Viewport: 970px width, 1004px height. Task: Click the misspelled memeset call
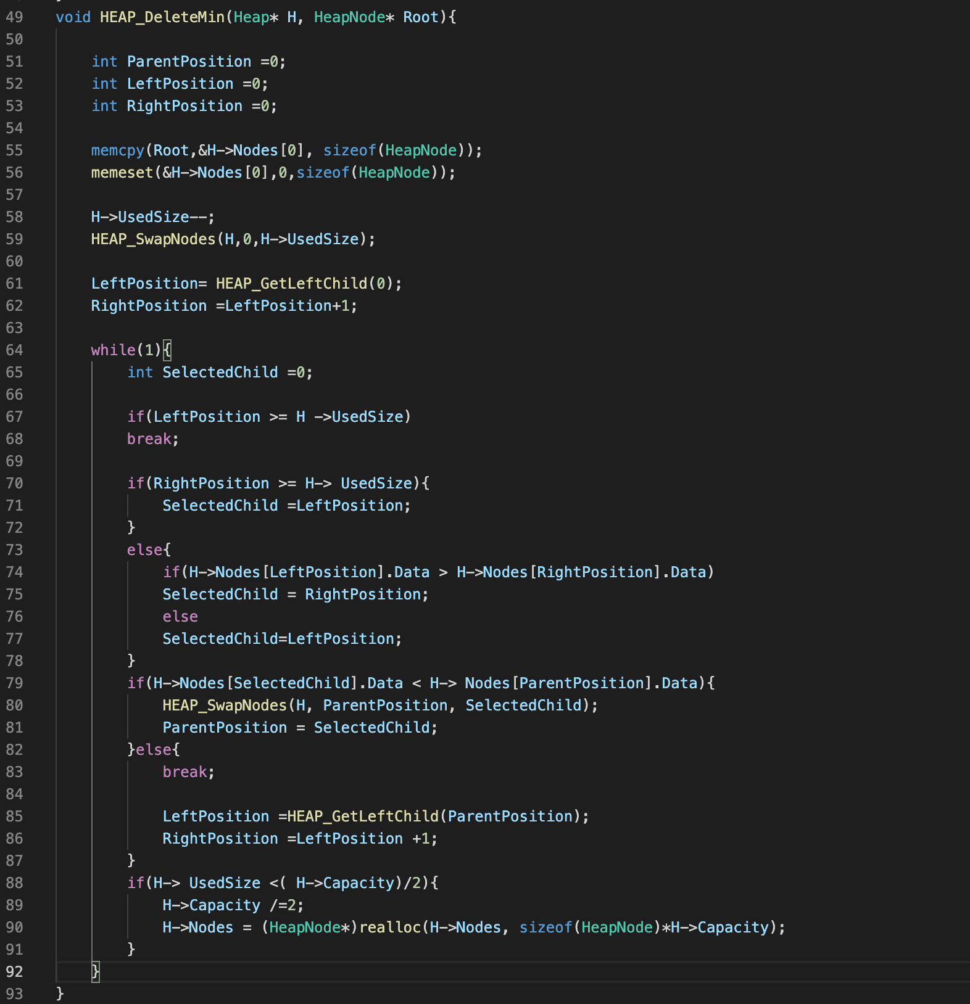pyautogui.click(x=273, y=173)
